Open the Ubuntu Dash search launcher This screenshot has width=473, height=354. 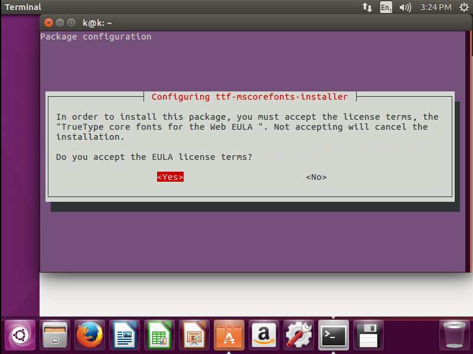(20, 335)
